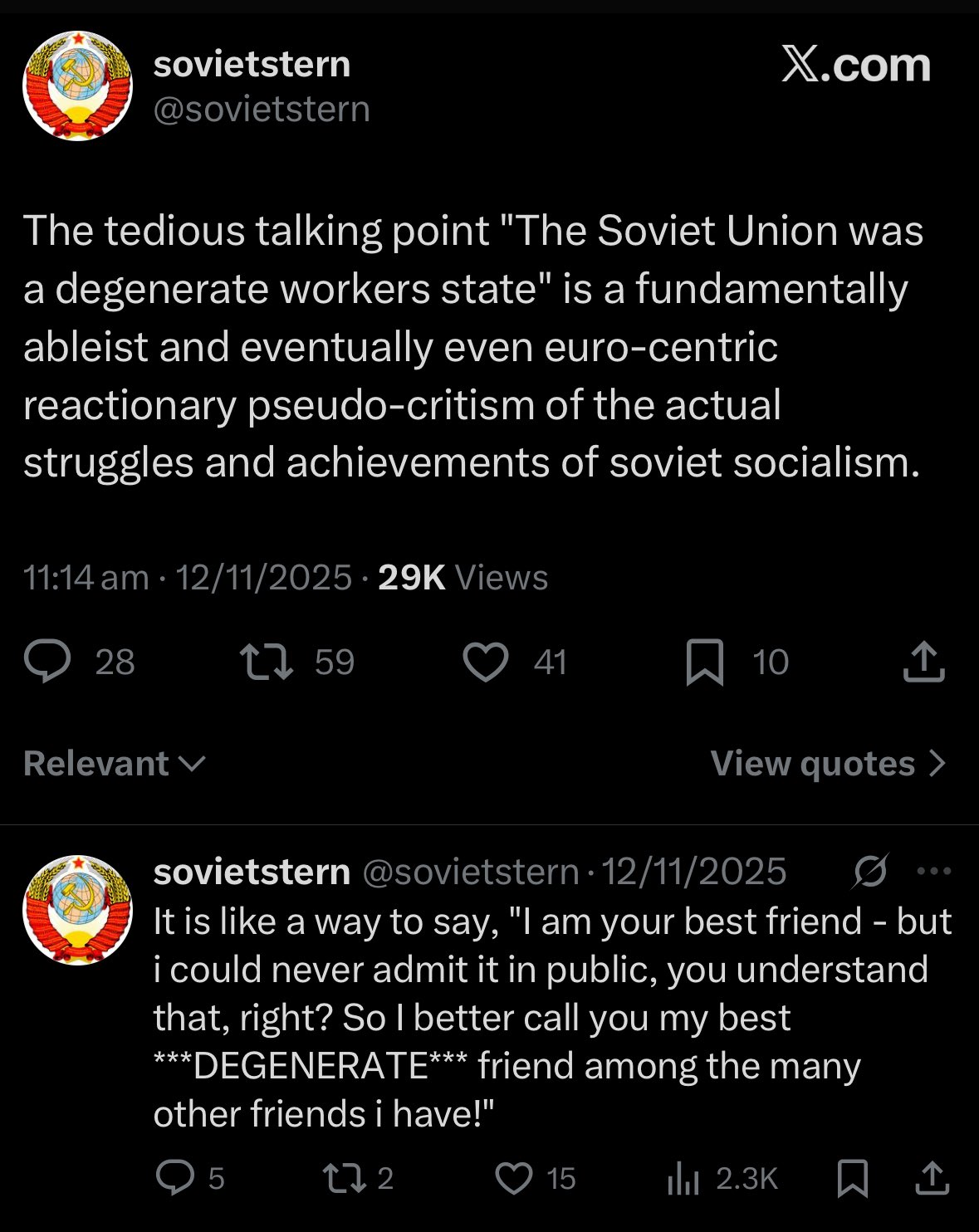Like the reply post with 15 likes
979x1232 pixels.
click(514, 1178)
